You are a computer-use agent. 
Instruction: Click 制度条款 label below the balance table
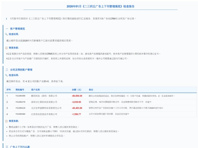click(14, 121)
